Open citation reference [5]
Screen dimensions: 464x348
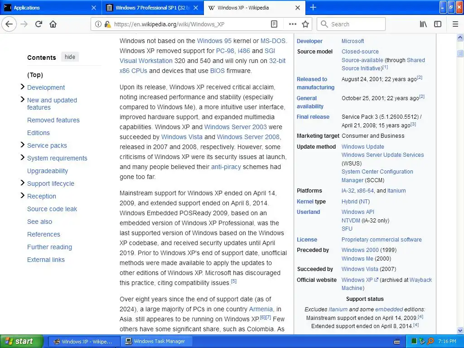click(x=234, y=281)
